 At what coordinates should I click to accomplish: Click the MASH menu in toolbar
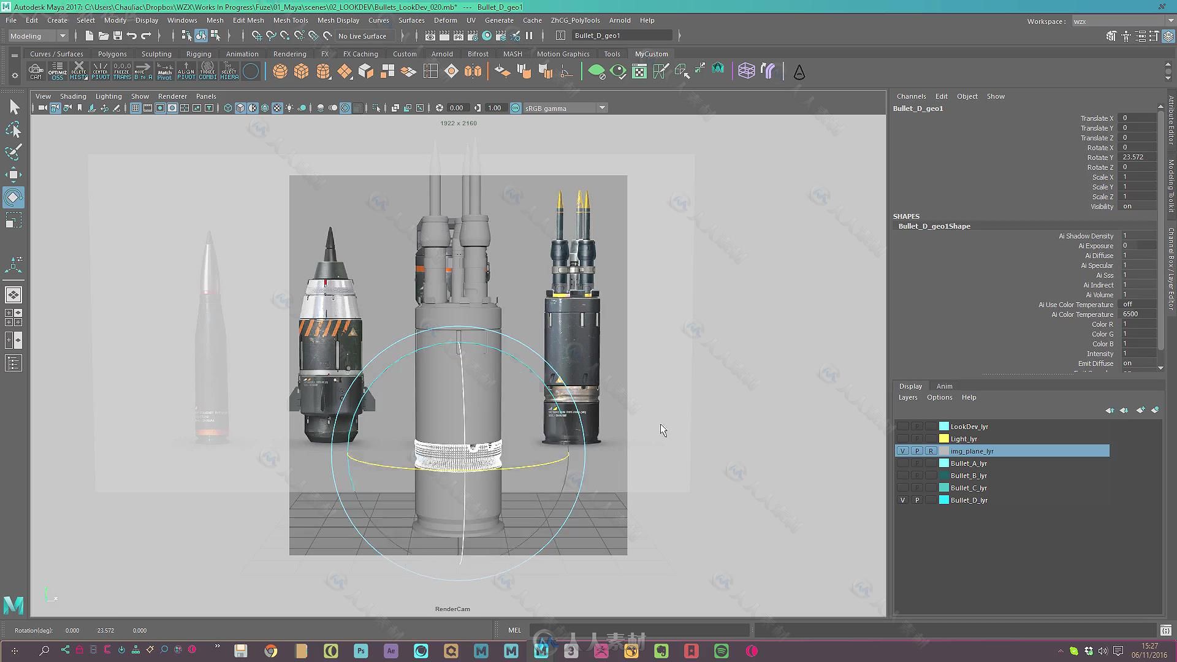click(512, 54)
